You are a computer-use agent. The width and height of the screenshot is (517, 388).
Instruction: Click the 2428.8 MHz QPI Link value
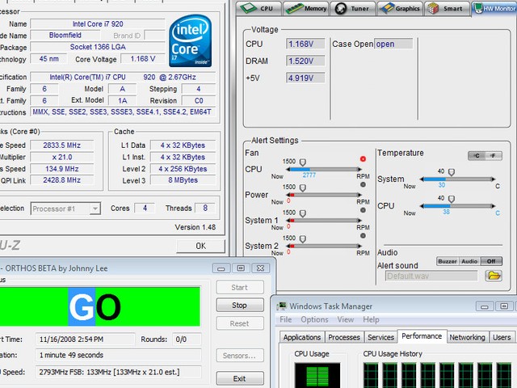[62, 180]
